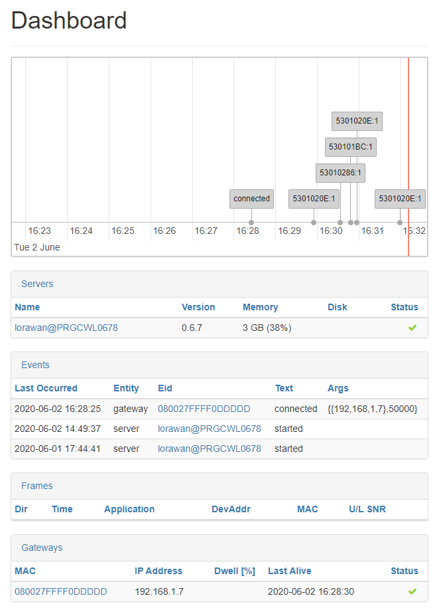439x608 pixels.
Task: Click the 'Tue 2 June' date label
Action: point(37,247)
